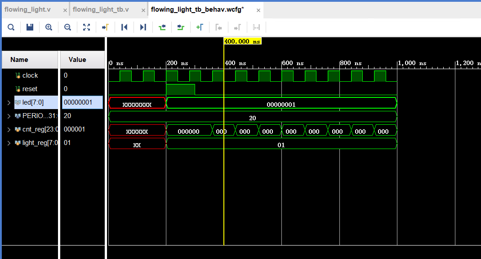This screenshot has width=481, height=259.
Task: Zoom in on the waveform
Action: click(x=49, y=27)
